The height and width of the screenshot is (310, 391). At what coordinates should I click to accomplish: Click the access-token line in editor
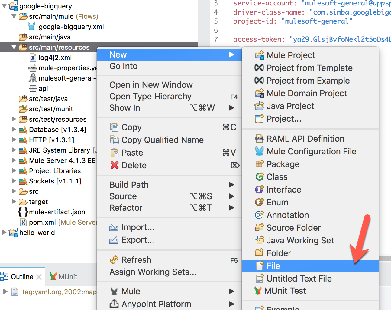coord(302,39)
